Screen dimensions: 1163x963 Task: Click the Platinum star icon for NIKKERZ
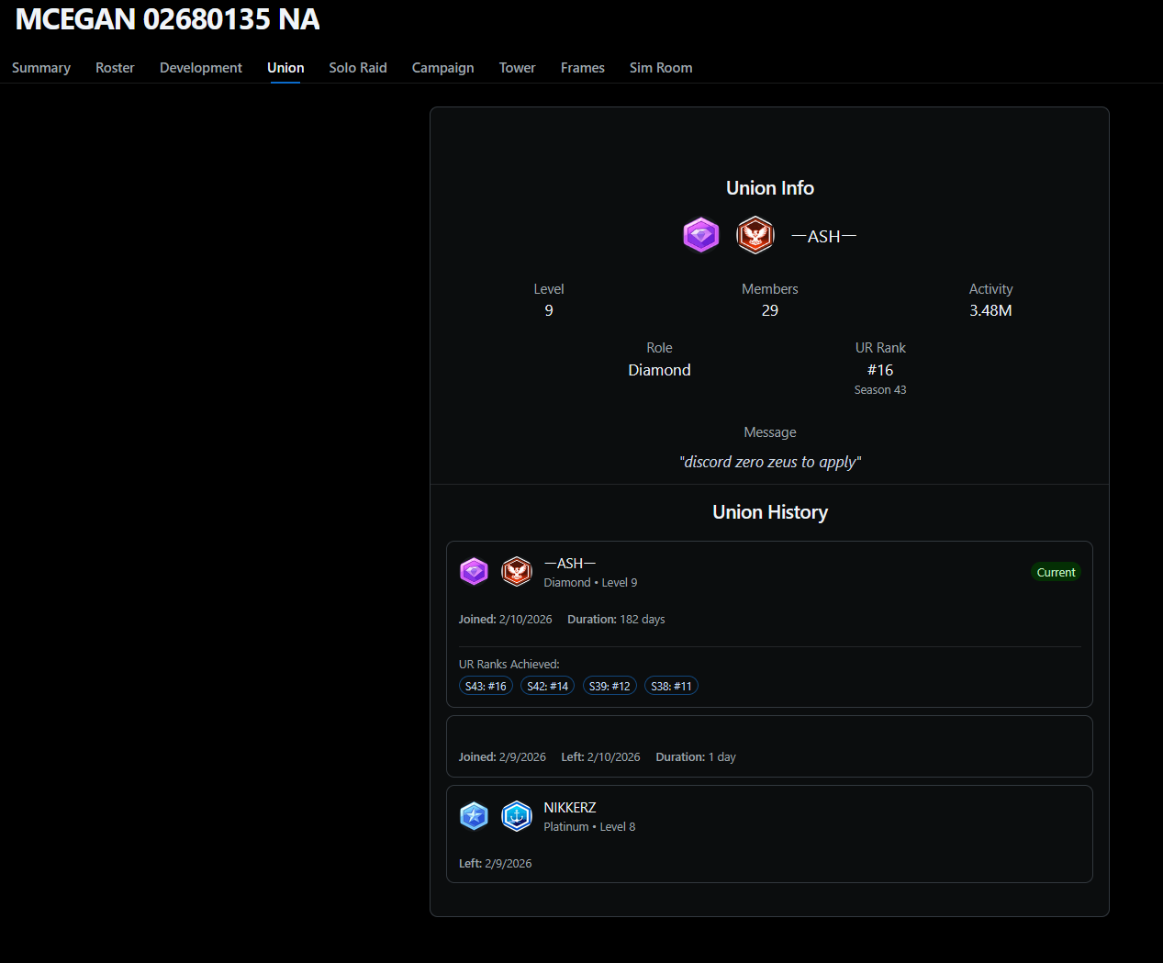(x=474, y=815)
